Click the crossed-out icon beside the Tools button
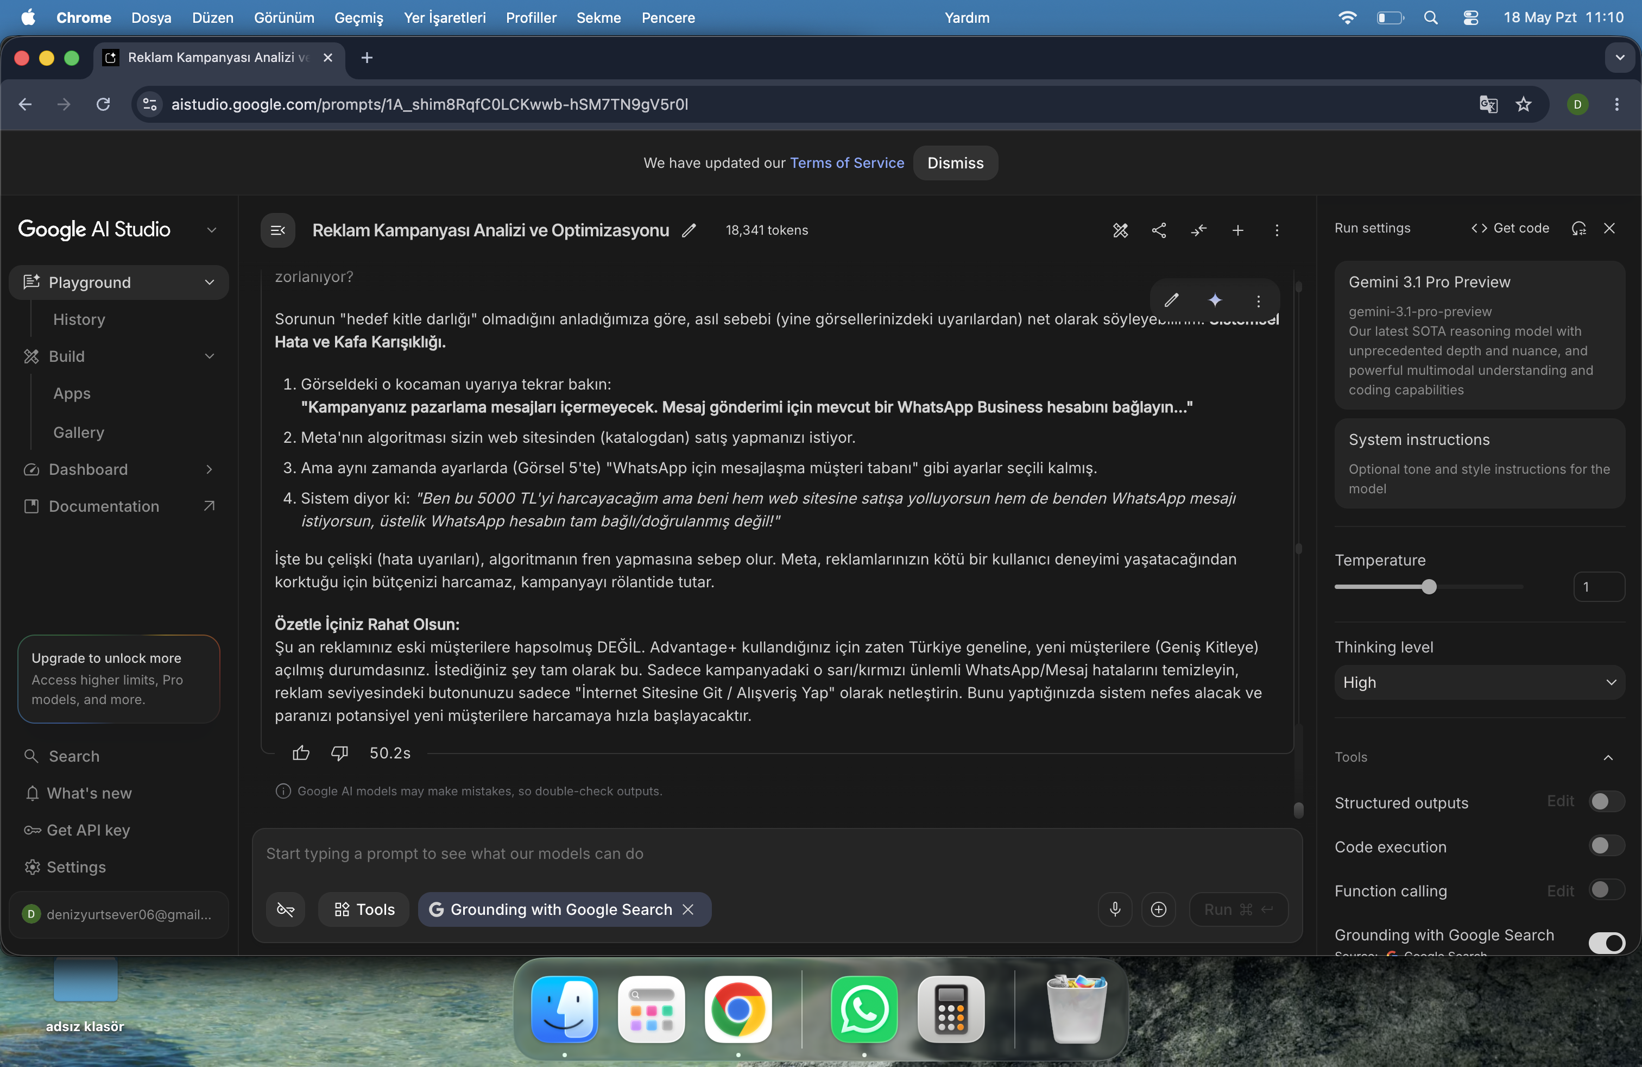Screen dimensions: 1642x1067 (286, 909)
